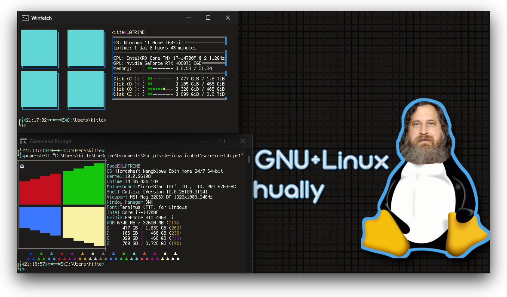Click the Memory "6.58 / 31.84" value

196,68
